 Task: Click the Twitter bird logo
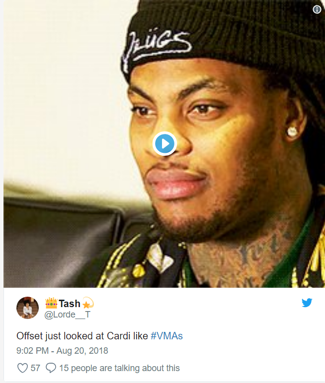pyautogui.click(x=307, y=303)
